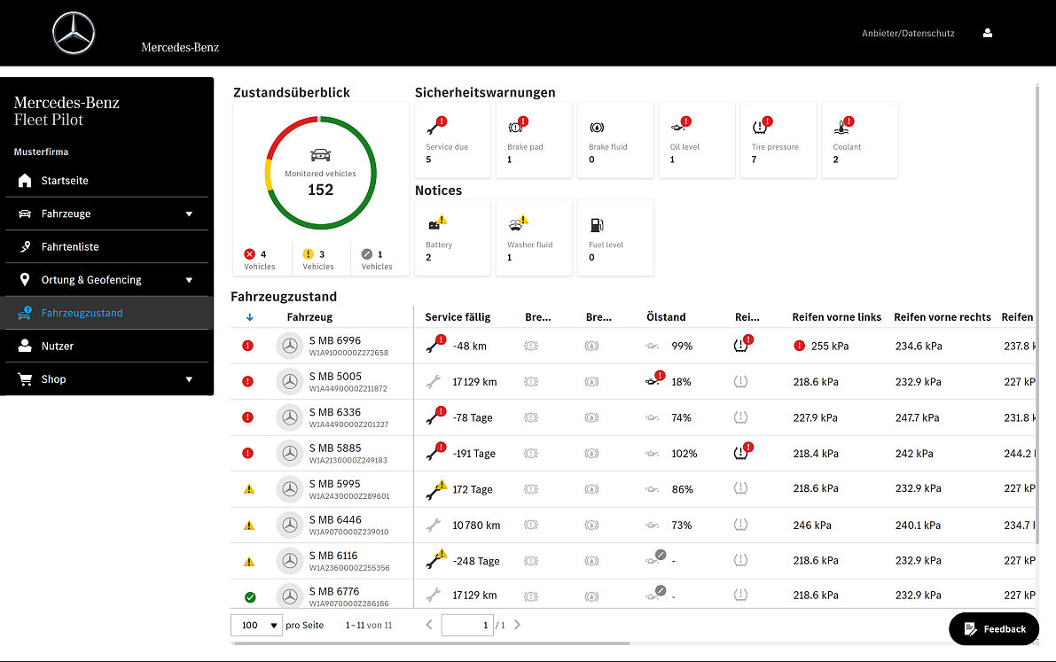The image size is (1056, 662).
Task: Open the rows pro Seite dropdown
Action: point(256,625)
